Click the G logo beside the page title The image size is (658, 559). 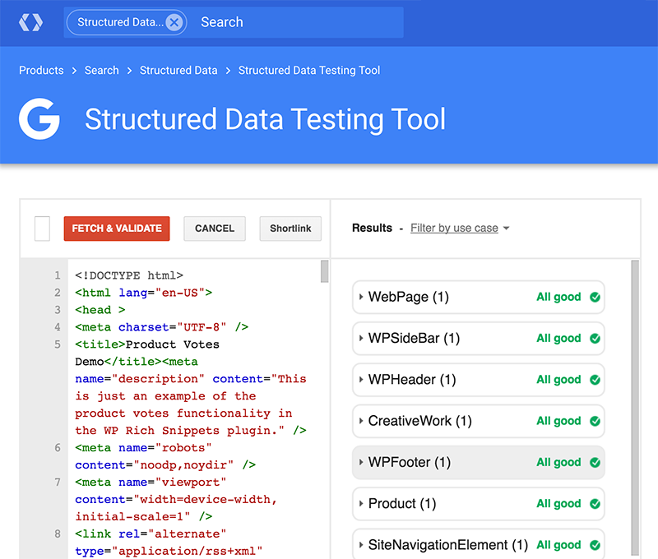pos(39,119)
